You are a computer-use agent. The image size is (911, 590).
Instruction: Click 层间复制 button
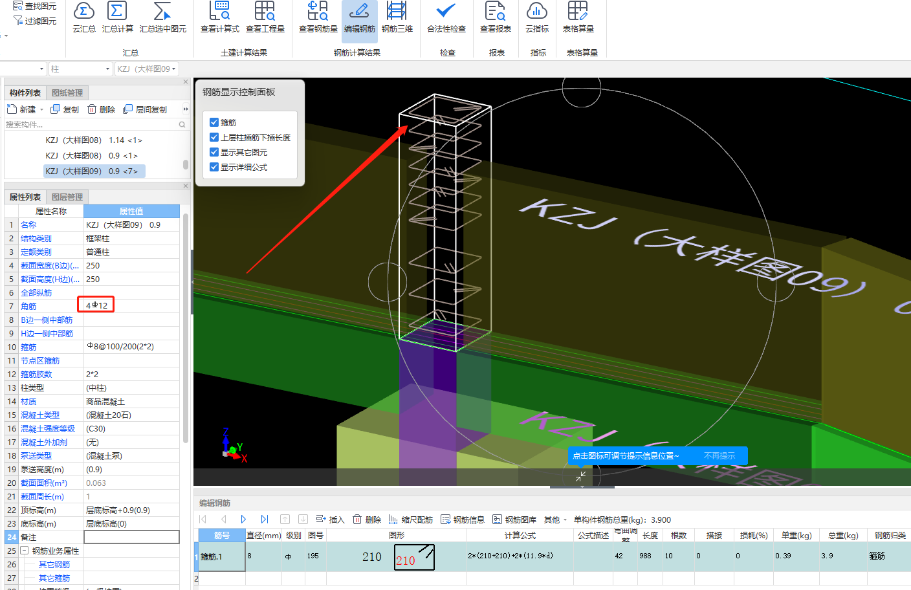pos(145,109)
